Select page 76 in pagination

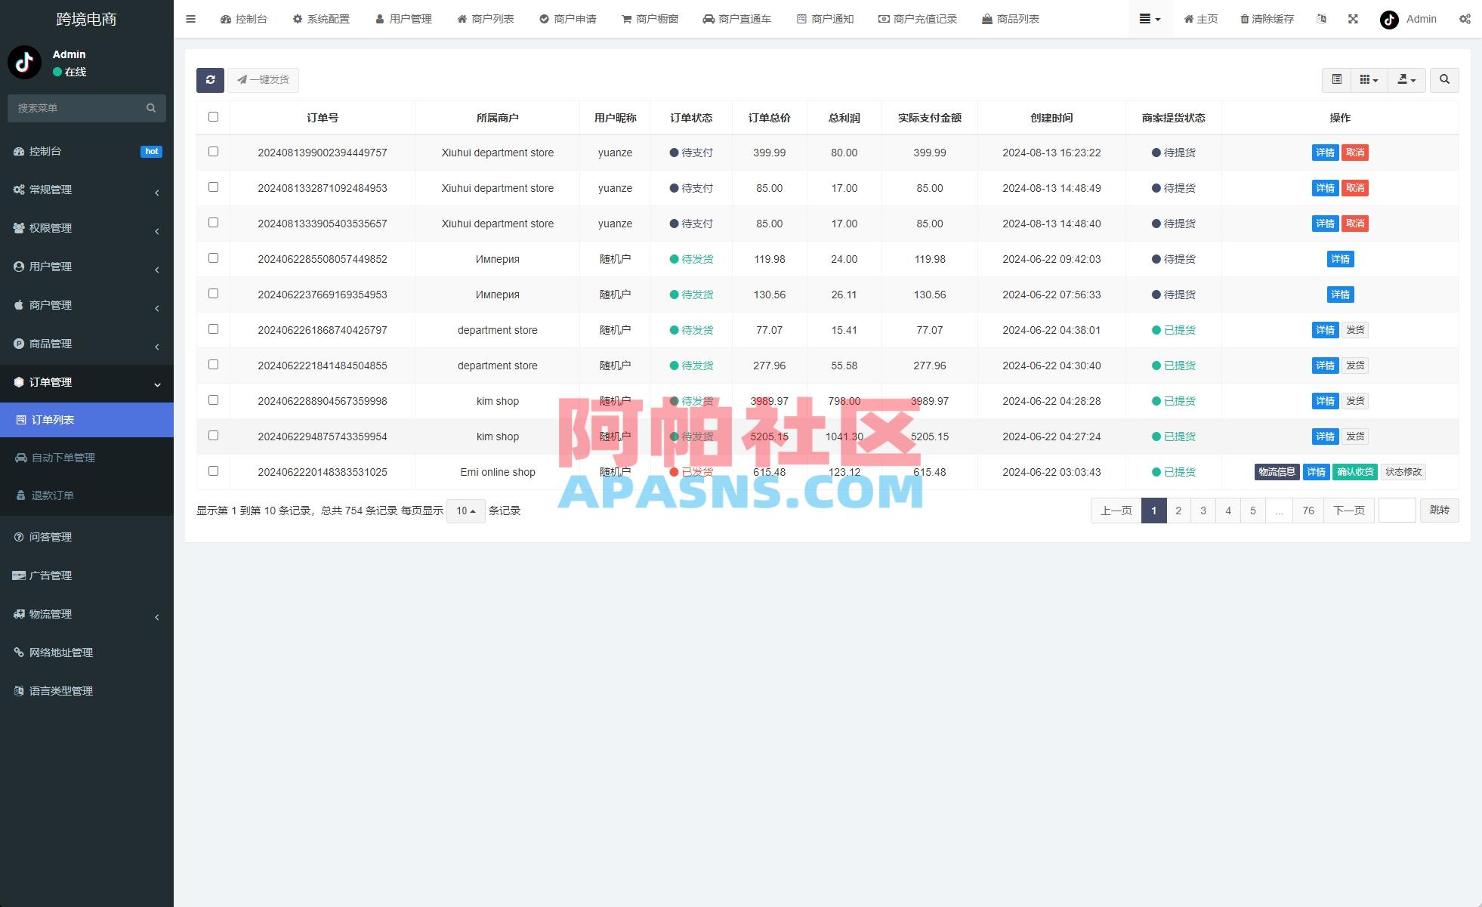pos(1308,511)
